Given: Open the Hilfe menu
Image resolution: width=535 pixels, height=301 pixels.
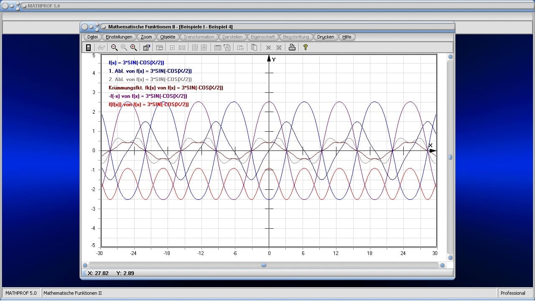Looking at the screenshot, I should 347,37.
